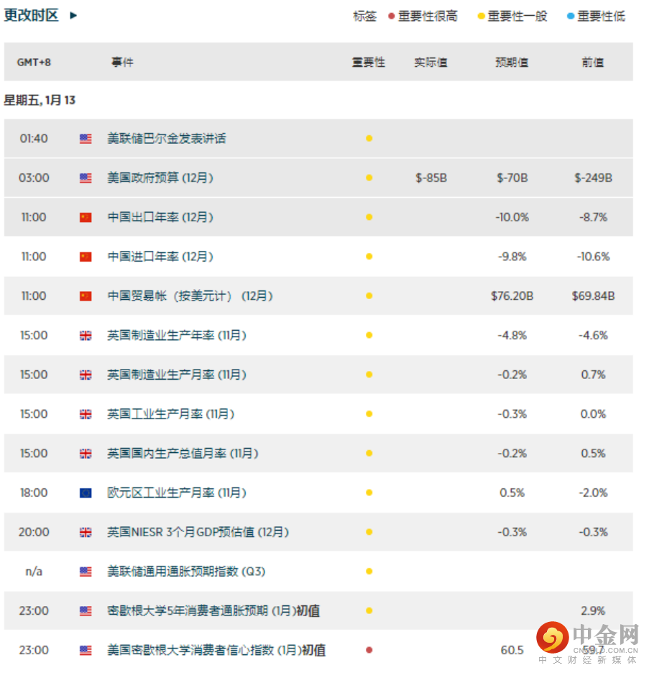Click importance dot for 中国出口年率

(369, 217)
